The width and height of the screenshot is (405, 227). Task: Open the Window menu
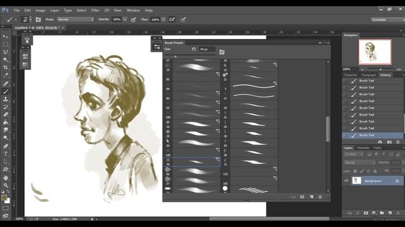tap(133, 10)
